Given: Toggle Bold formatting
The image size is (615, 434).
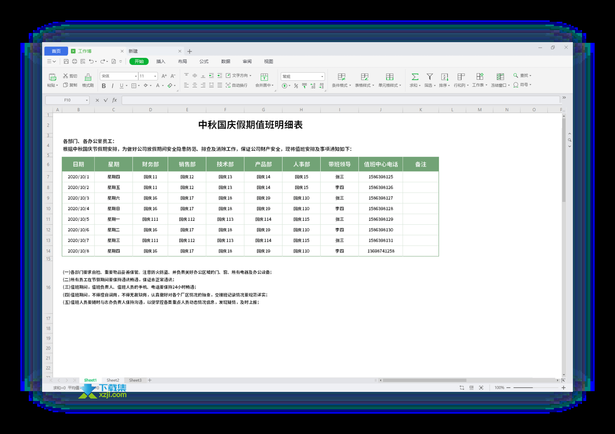Looking at the screenshot, I should 104,86.
